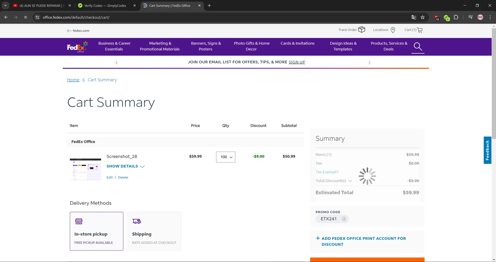This screenshot has width=496, height=262.
Task: Click Delete for Screenshot_28
Action: click(x=123, y=178)
